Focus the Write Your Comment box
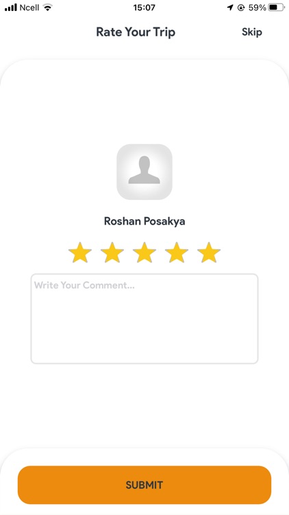This screenshot has height=515, width=289. point(144,319)
